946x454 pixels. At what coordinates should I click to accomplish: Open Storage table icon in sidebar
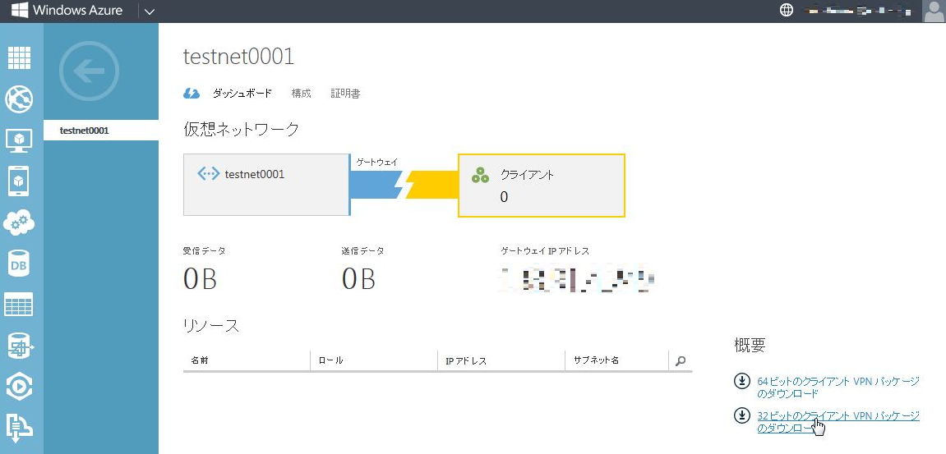(19, 305)
